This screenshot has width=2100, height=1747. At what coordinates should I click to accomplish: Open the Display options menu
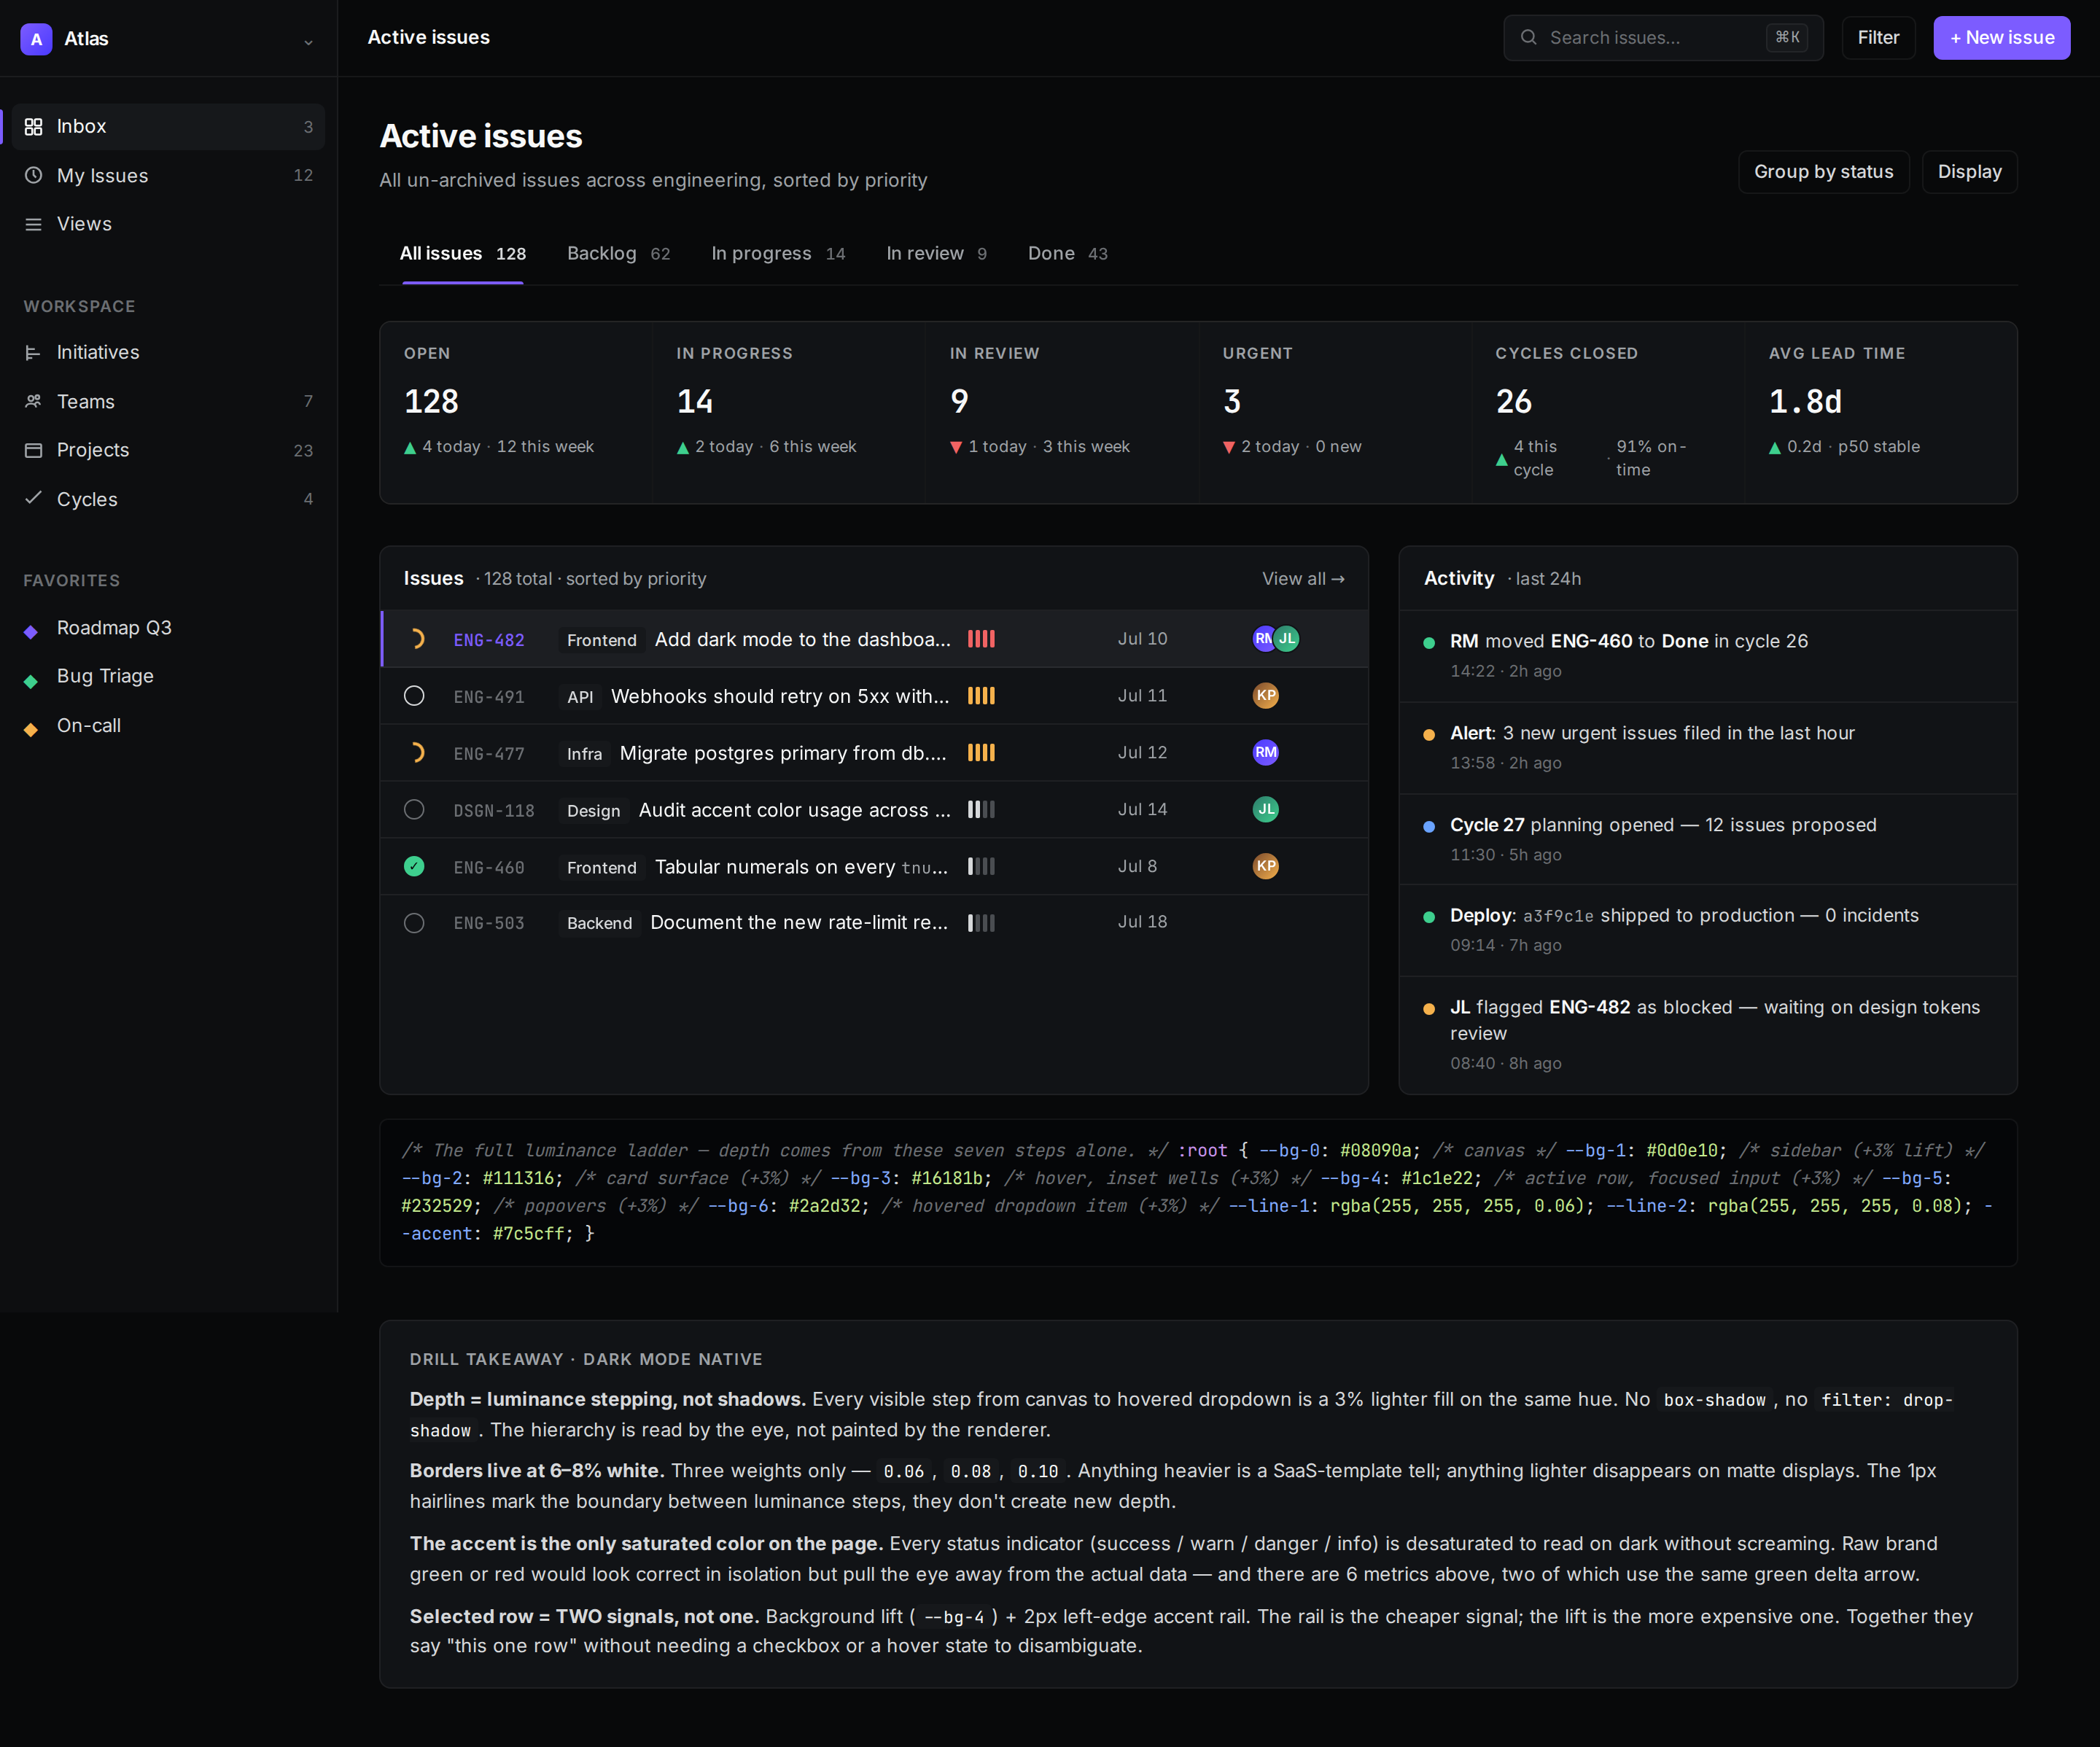coord(1969,172)
